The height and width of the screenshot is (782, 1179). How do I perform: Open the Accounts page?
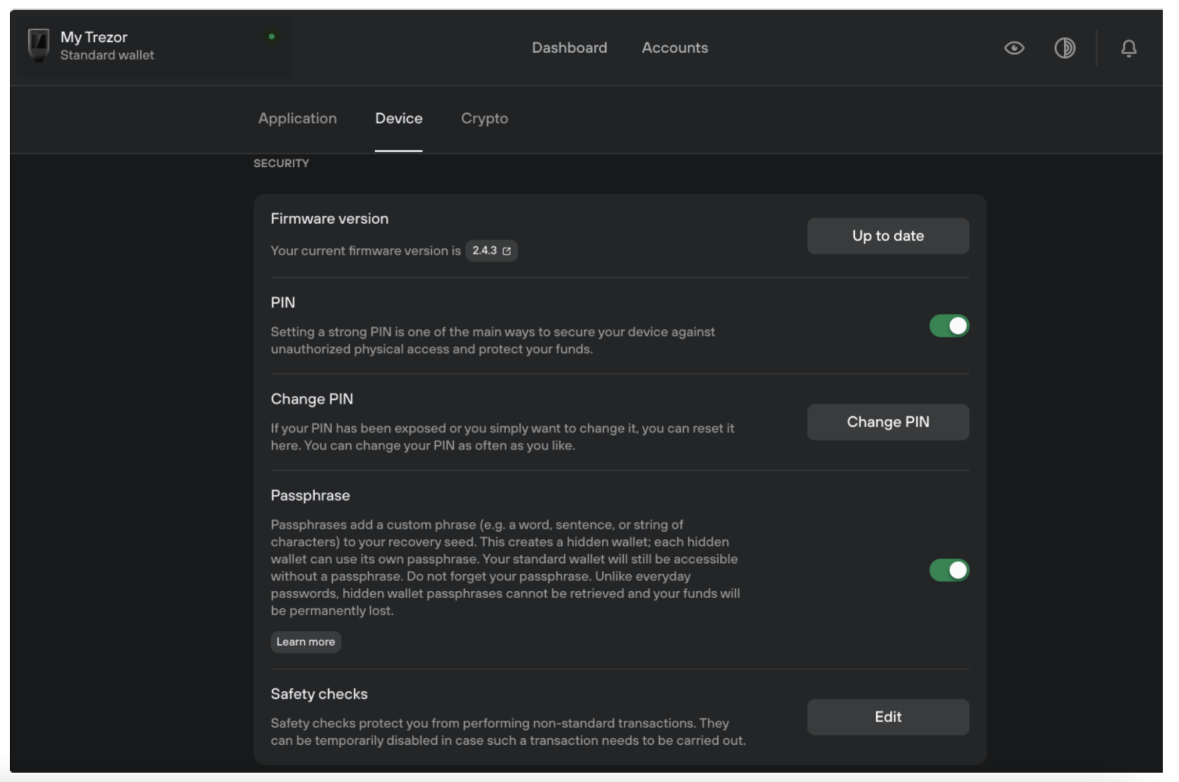pyautogui.click(x=675, y=48)
